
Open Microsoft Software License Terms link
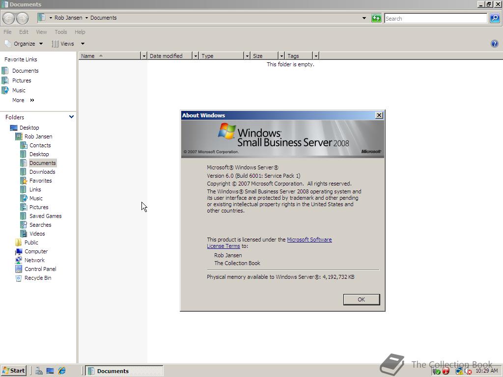tap(270, 242)
